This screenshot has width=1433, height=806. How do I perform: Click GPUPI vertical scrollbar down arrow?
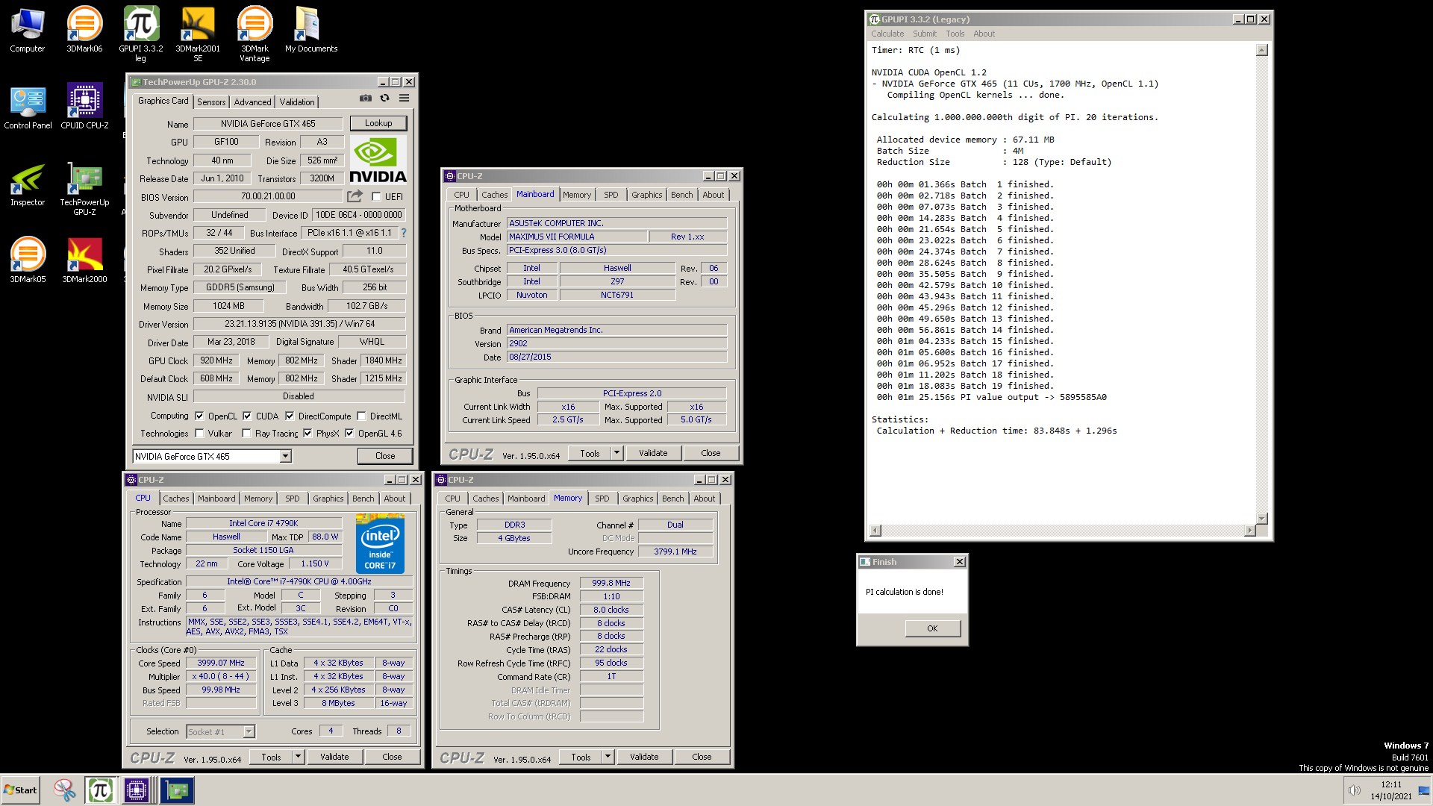1261,519
